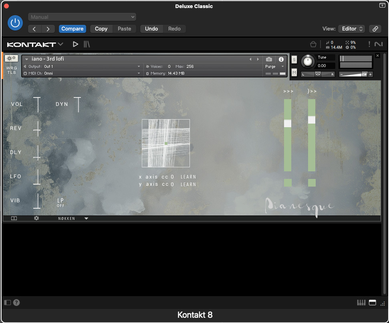Click the Native Instruments logo
The width and height of the screenshot is (389, 323).
pyautogui.click(x=379, y=44)
